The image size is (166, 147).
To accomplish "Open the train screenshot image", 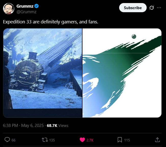I will click(43, 73).
